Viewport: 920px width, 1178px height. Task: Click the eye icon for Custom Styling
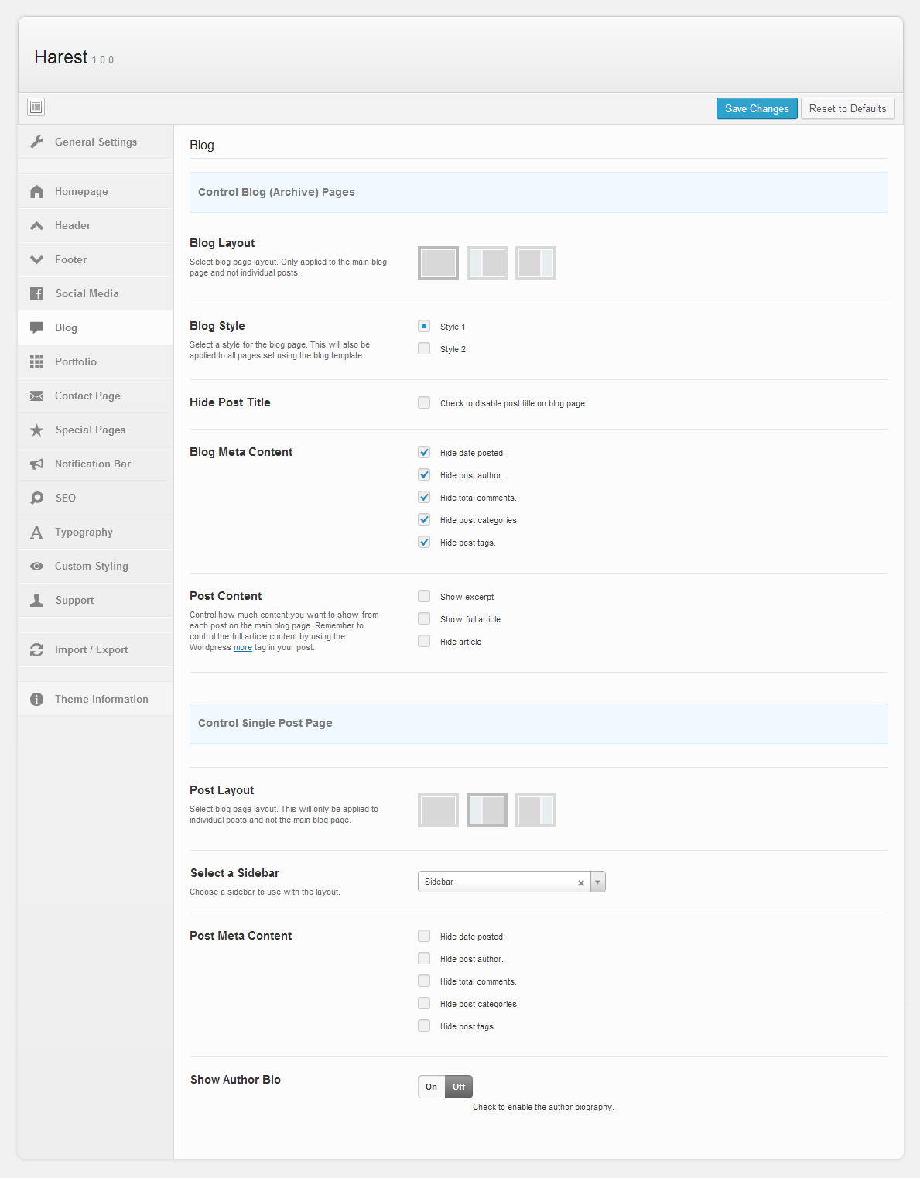(36, 566)
